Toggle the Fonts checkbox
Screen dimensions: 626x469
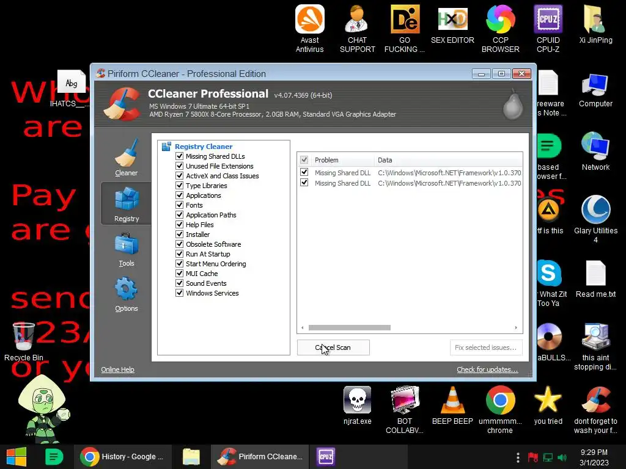[180, 205]
